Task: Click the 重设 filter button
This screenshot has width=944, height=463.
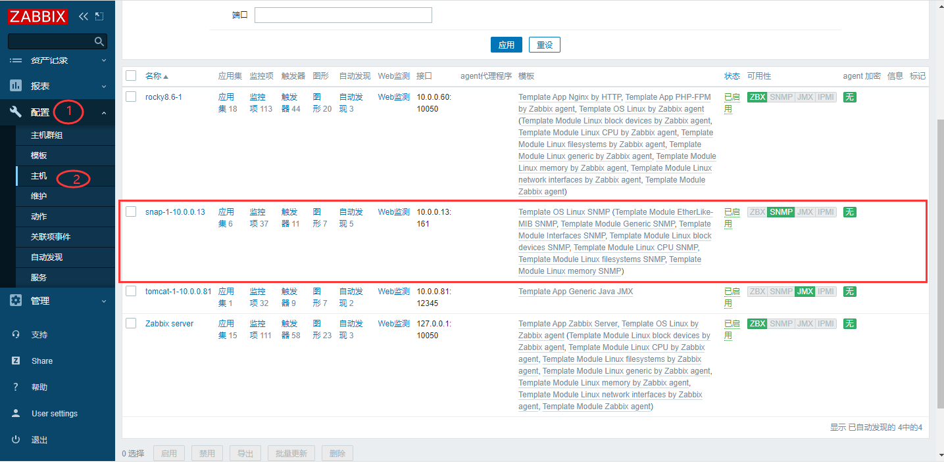Action: click(545, 45)
